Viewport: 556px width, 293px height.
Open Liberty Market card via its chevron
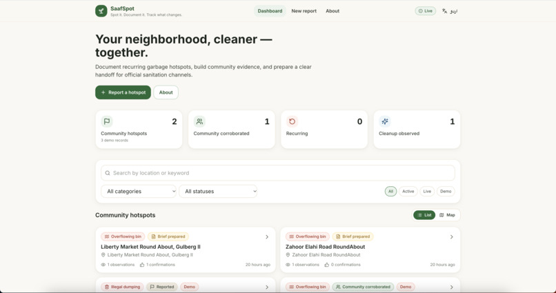(267, 237)
